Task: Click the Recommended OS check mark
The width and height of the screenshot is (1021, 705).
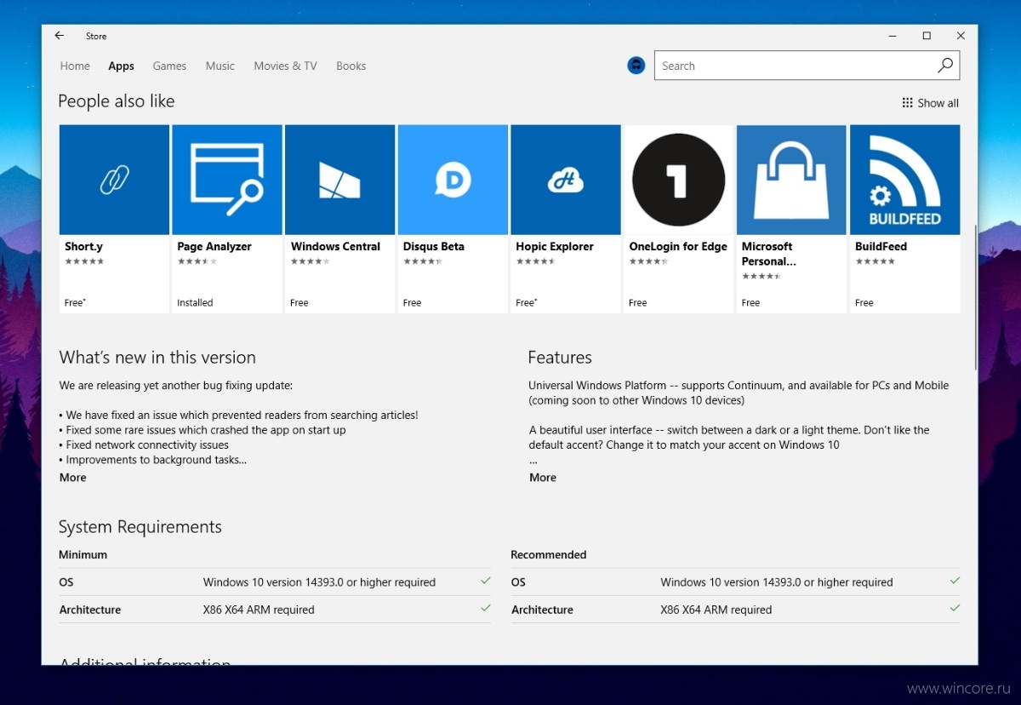Action: (954, 581)
